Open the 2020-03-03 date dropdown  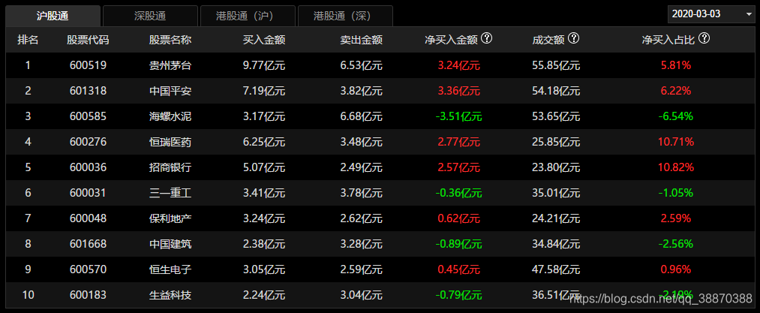710,14
